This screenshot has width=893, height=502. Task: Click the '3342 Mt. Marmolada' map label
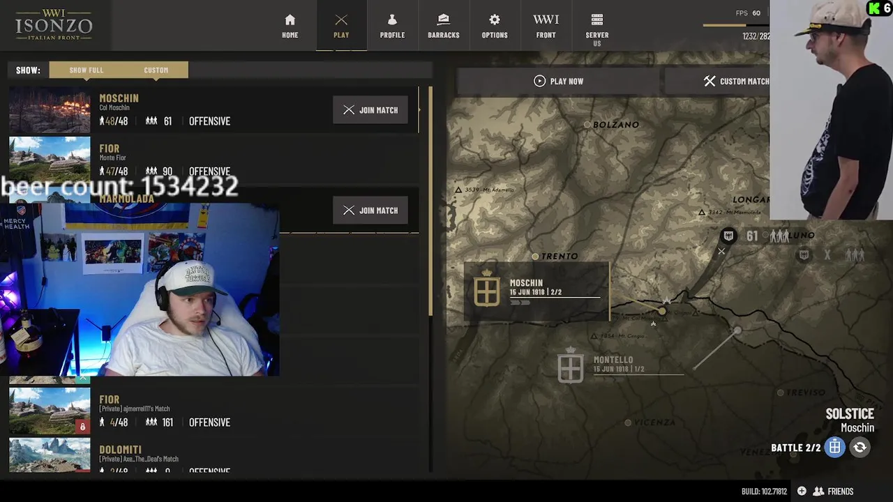pos(734,212)
